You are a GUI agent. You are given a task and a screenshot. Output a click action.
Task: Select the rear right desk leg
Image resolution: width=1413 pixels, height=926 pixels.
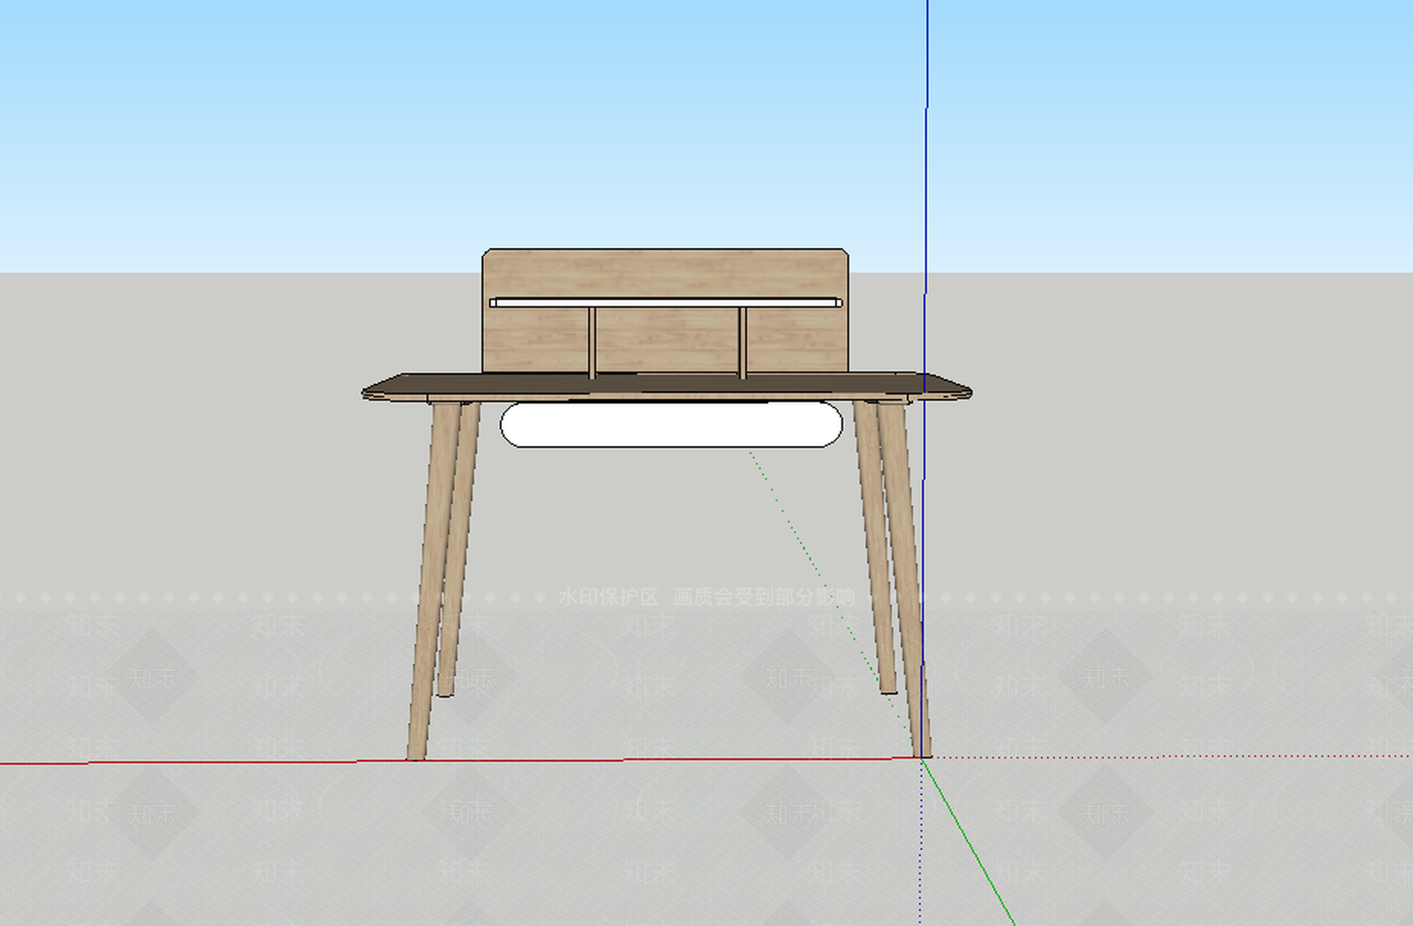click(x=875, y=547)
